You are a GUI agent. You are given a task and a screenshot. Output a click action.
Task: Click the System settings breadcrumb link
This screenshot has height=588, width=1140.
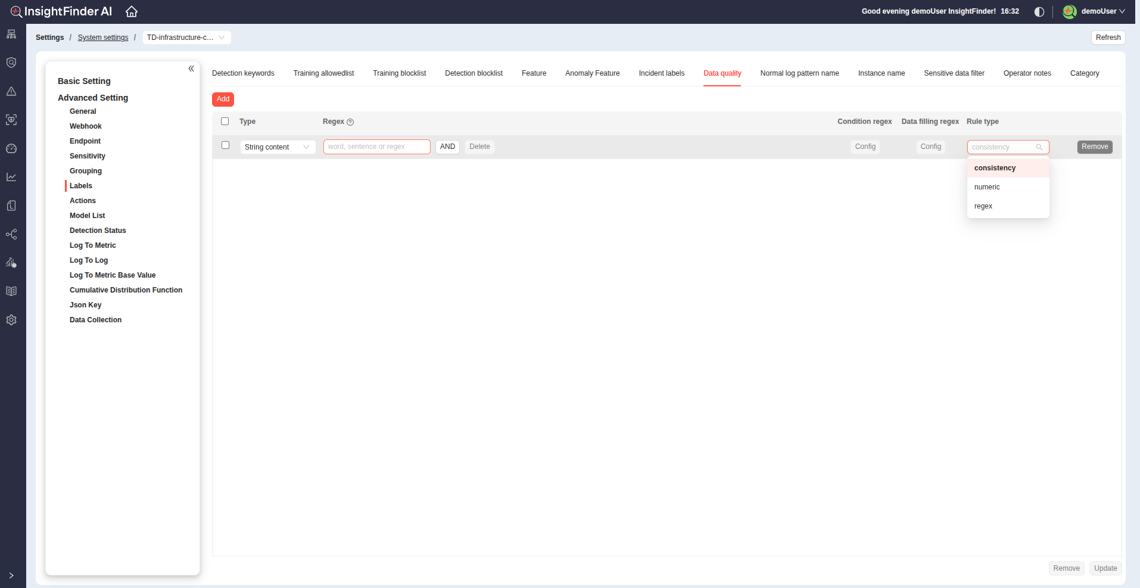pyautogui.click(x=103, y=38)
